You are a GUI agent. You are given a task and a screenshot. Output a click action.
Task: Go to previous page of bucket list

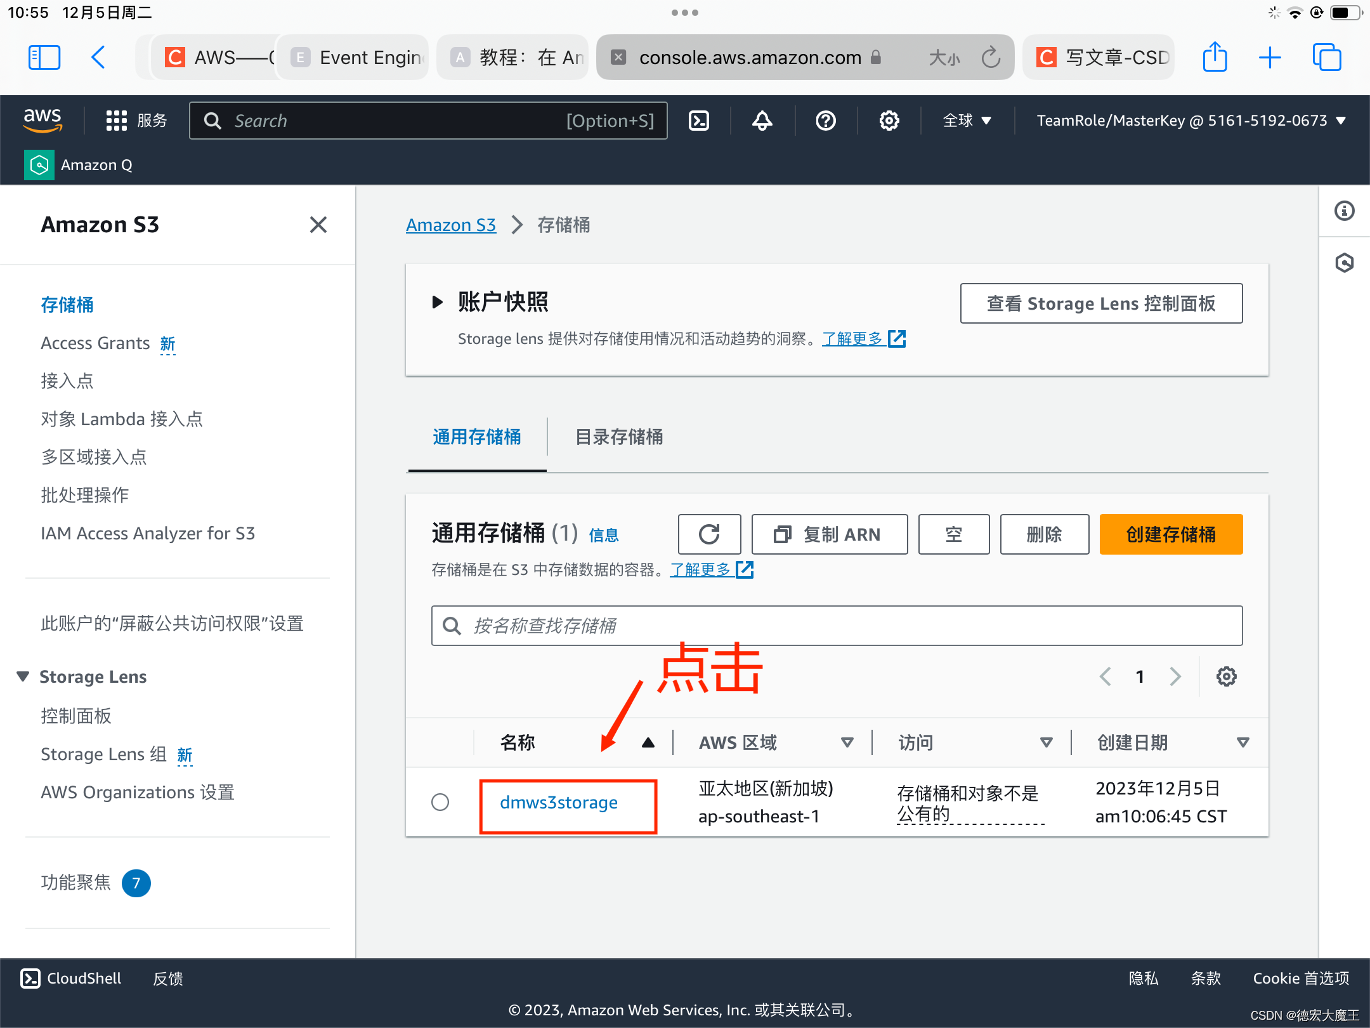pyautogui.click(x=1106, y=676)
